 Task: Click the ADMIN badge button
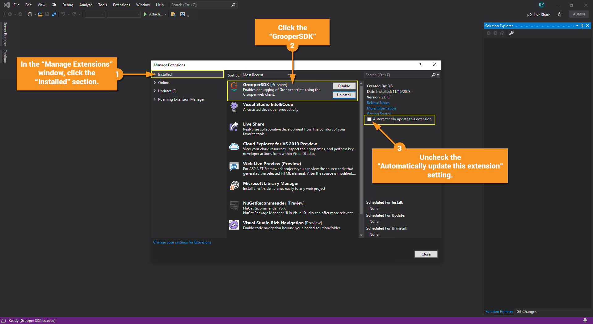click(579, 14)
